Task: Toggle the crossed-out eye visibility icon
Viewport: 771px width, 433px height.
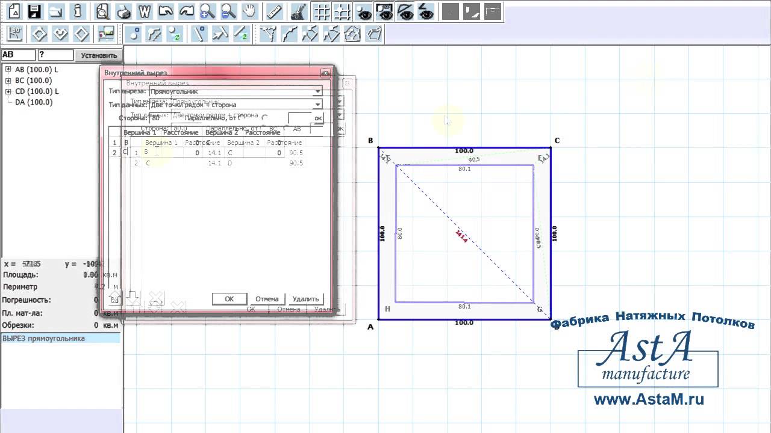Action: (405, 11)
